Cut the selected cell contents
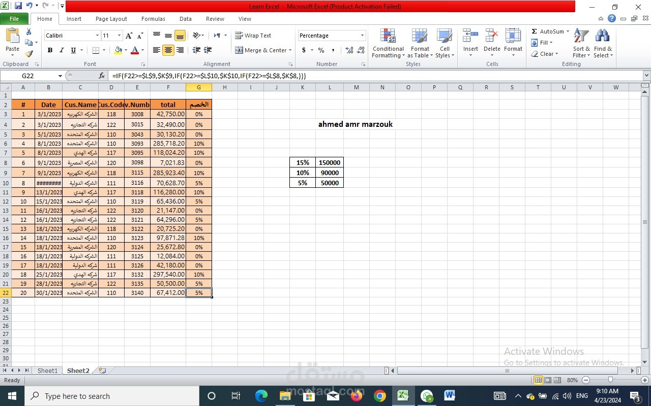The width and height of the screenshot is (651, 406). [x=29, y=32]
